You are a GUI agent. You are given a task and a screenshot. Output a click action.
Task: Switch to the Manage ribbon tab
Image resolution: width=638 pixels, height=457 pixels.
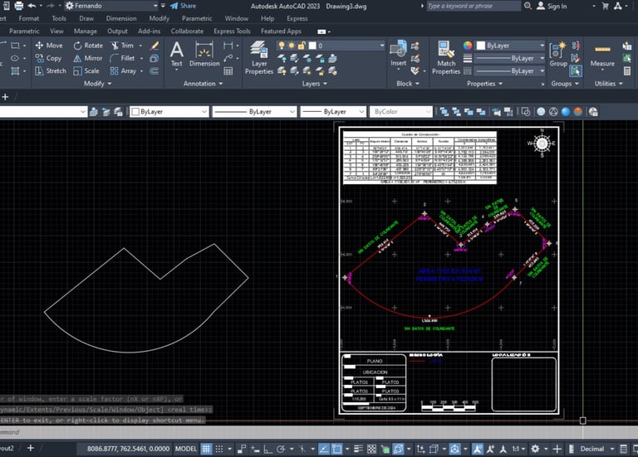pos(86,31)
